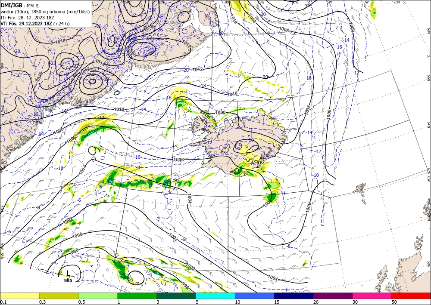Click the "1014" isobar label

pyautogui.click(x=100, y=62)
